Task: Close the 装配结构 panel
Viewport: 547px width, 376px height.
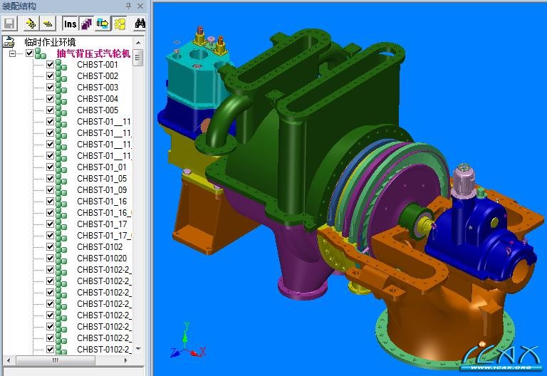Action: point(140,6)
